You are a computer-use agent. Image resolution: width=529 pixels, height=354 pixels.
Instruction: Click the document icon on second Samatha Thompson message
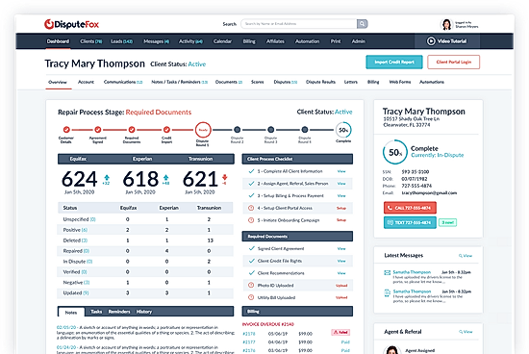pos(388,292)
